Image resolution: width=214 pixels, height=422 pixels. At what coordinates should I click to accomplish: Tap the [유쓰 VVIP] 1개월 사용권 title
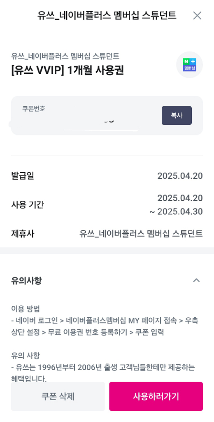coord(67,70)
